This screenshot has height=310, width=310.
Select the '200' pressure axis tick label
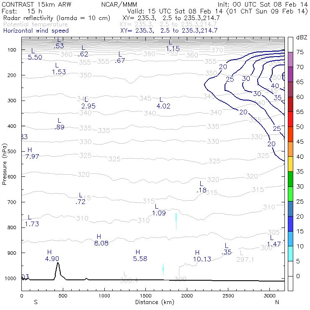point(12,75)
